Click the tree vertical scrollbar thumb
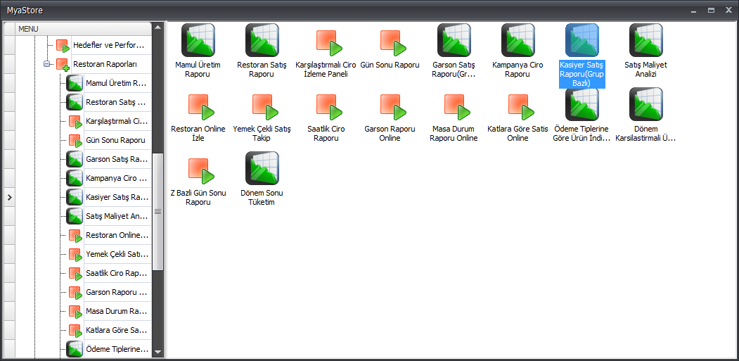739x361 pixels. coord(158,211)
